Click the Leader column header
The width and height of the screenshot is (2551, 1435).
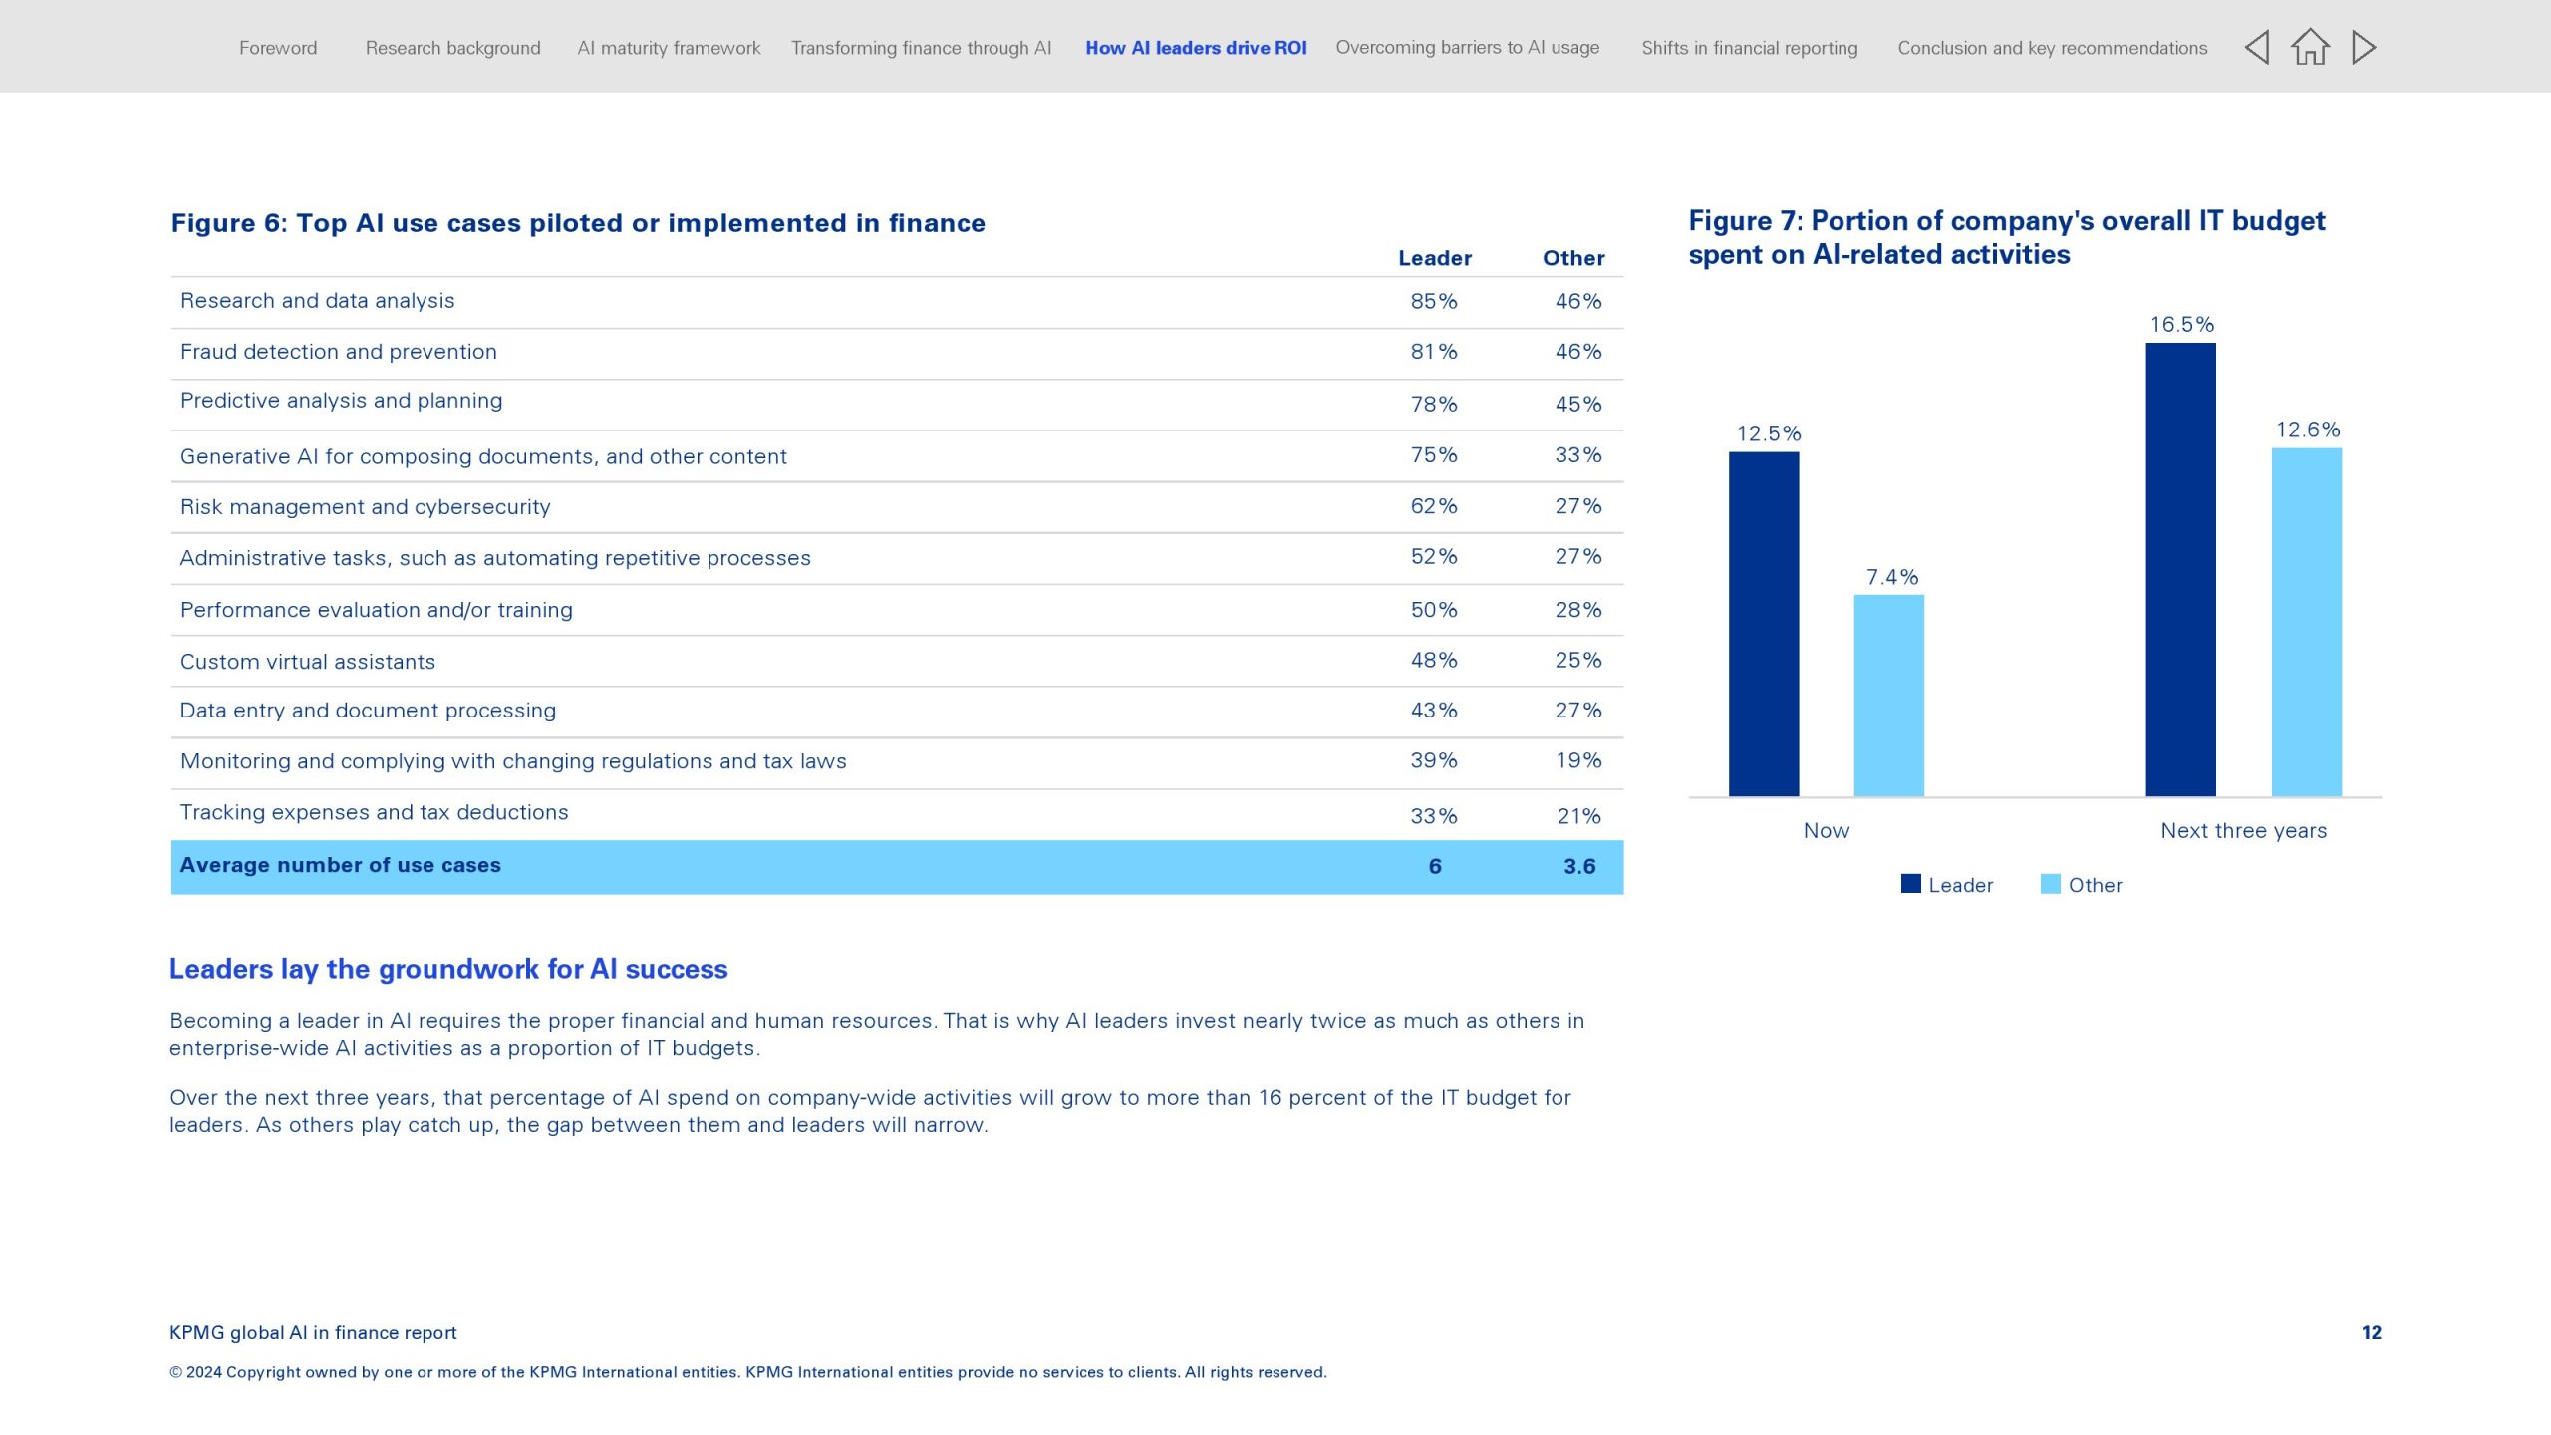coord(1434,258)
